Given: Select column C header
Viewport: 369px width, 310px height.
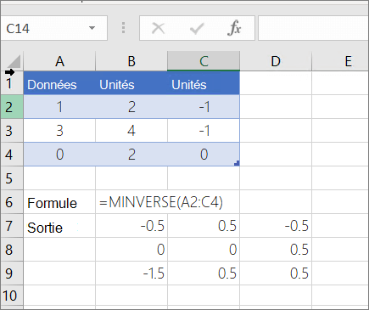Looking at the screenshot, I should click(204, 61).
